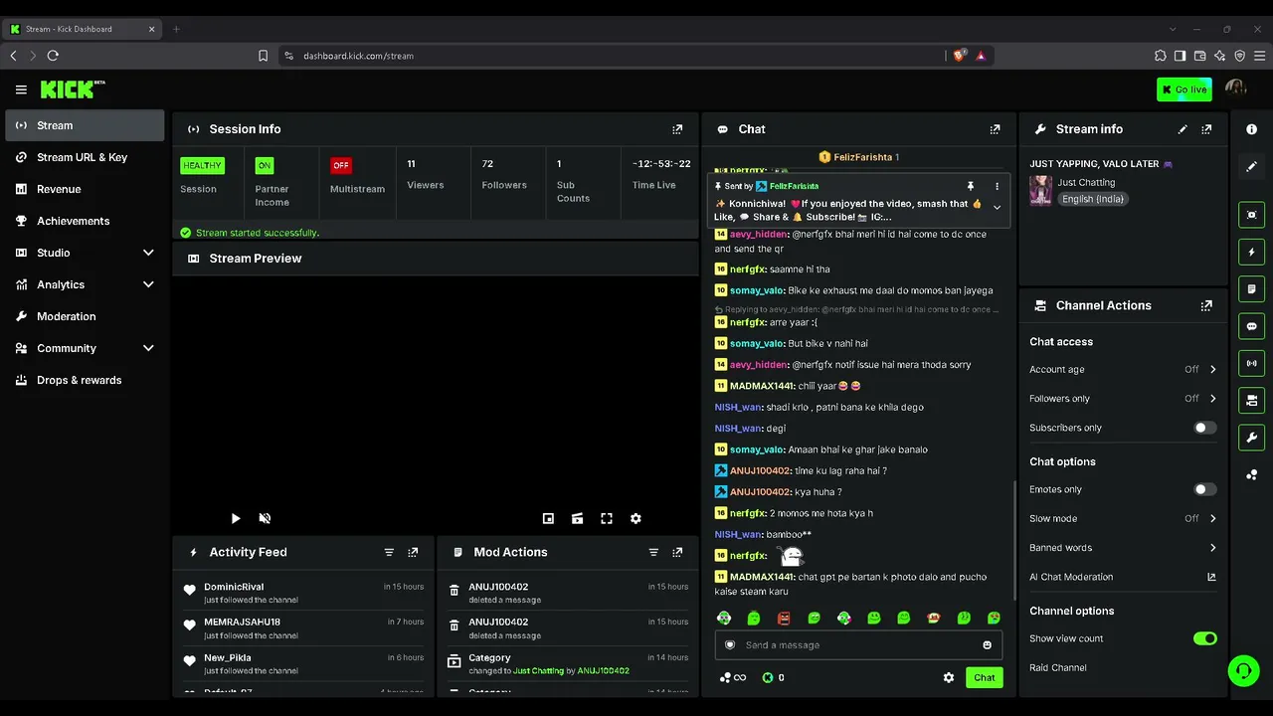
Task: Reload the page in the browser
Action: [x=53, y=56]
